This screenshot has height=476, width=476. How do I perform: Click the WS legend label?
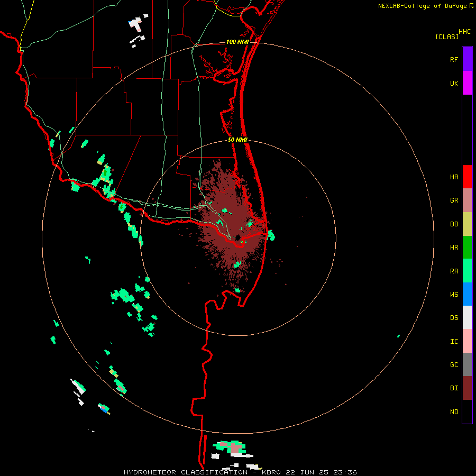click(x=454, y=294)
